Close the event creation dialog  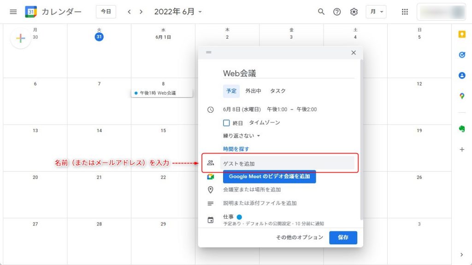354,52
